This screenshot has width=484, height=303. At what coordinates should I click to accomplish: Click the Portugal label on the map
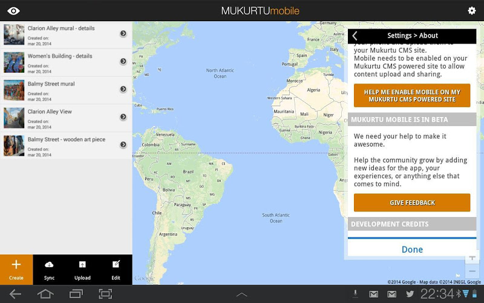coord(290,64)
